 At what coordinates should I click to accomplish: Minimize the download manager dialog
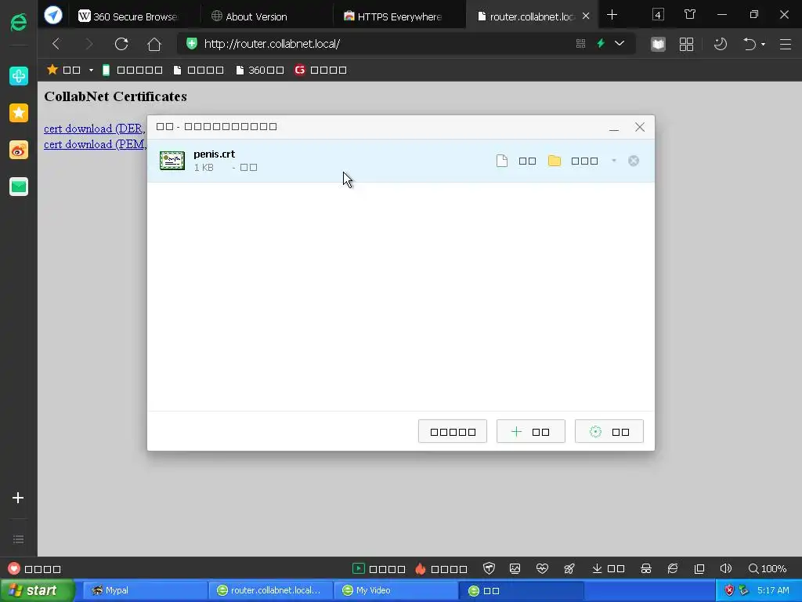pos(614,128)
